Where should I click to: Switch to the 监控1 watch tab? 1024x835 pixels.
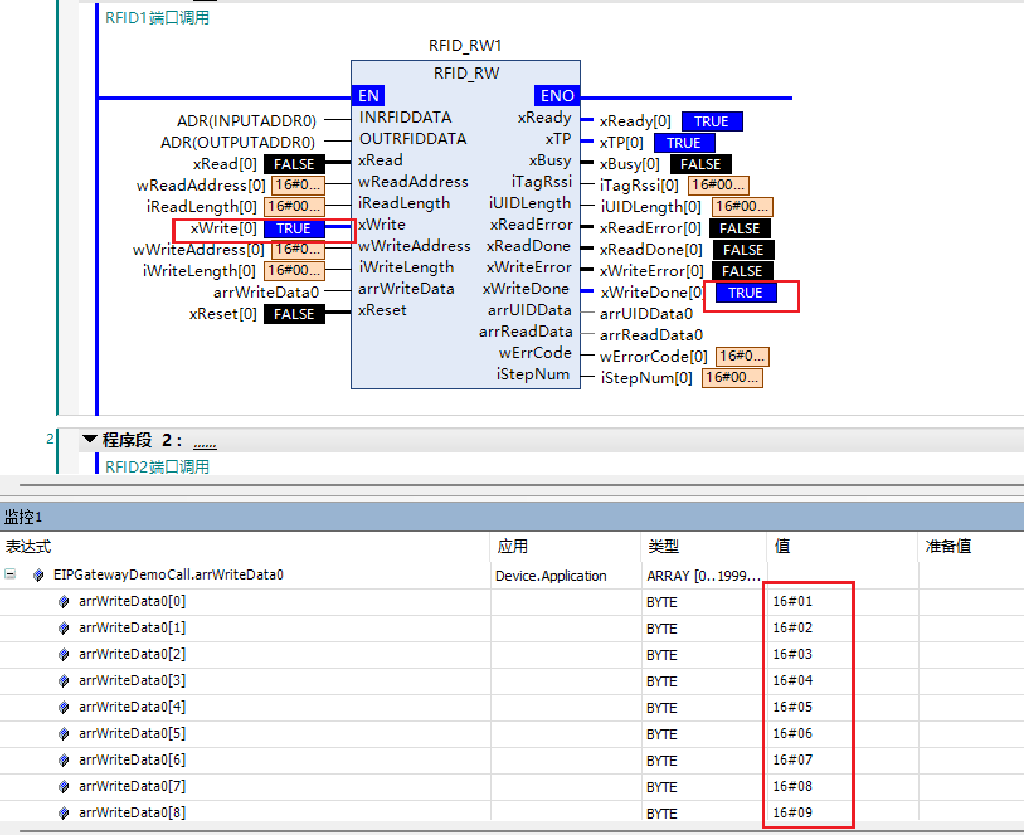[22, 516]
